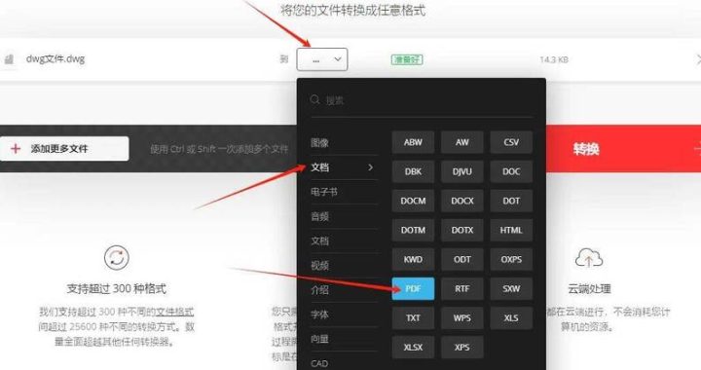Open the target format dropdown beside dwg文件.dwg

pos(322,59)
